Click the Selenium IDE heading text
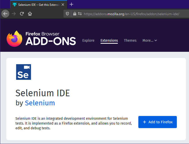Screen dimensions: 189x144 pyautogui.click(x=43, y=93)
